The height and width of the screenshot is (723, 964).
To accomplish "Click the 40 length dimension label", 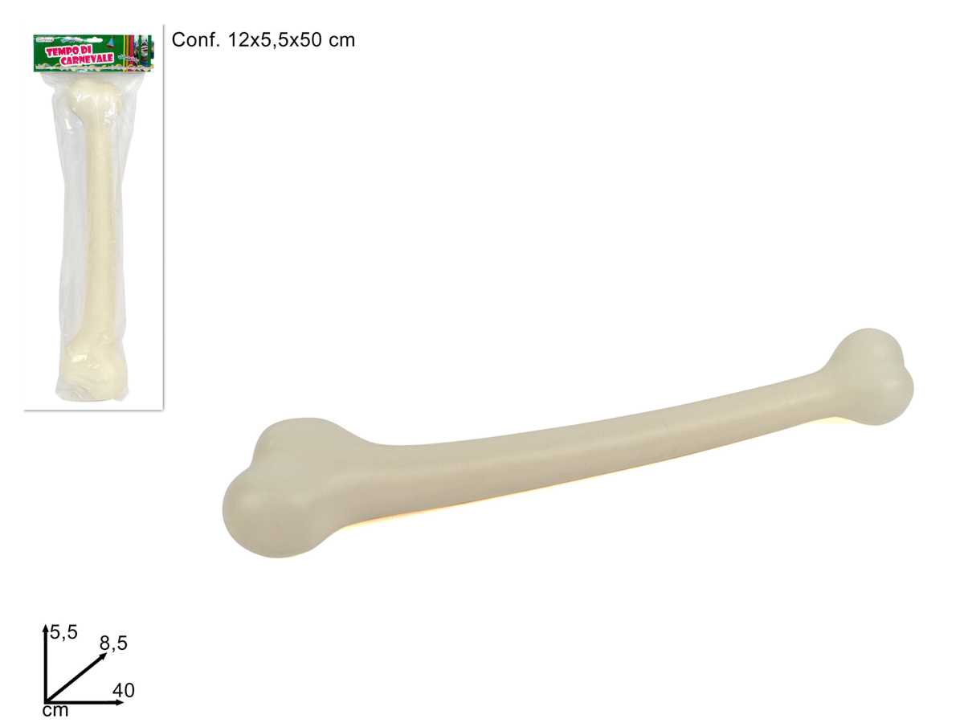I will point(124,689).
